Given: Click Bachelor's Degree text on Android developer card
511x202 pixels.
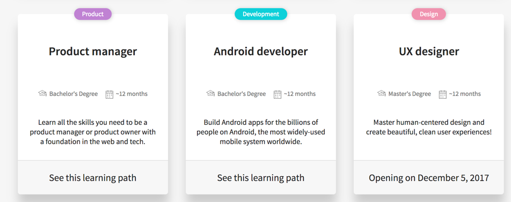Looking at the screenshot, I should point(242,94).
